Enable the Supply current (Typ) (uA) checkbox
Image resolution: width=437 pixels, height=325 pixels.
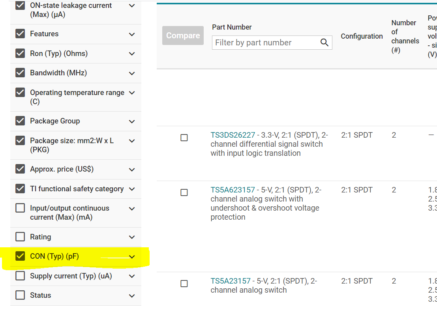coord(20,276)
